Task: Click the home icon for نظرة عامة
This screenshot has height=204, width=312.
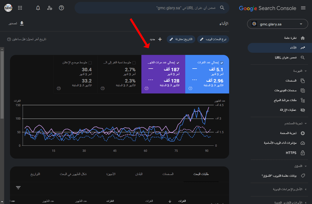Action: [303, 38]
